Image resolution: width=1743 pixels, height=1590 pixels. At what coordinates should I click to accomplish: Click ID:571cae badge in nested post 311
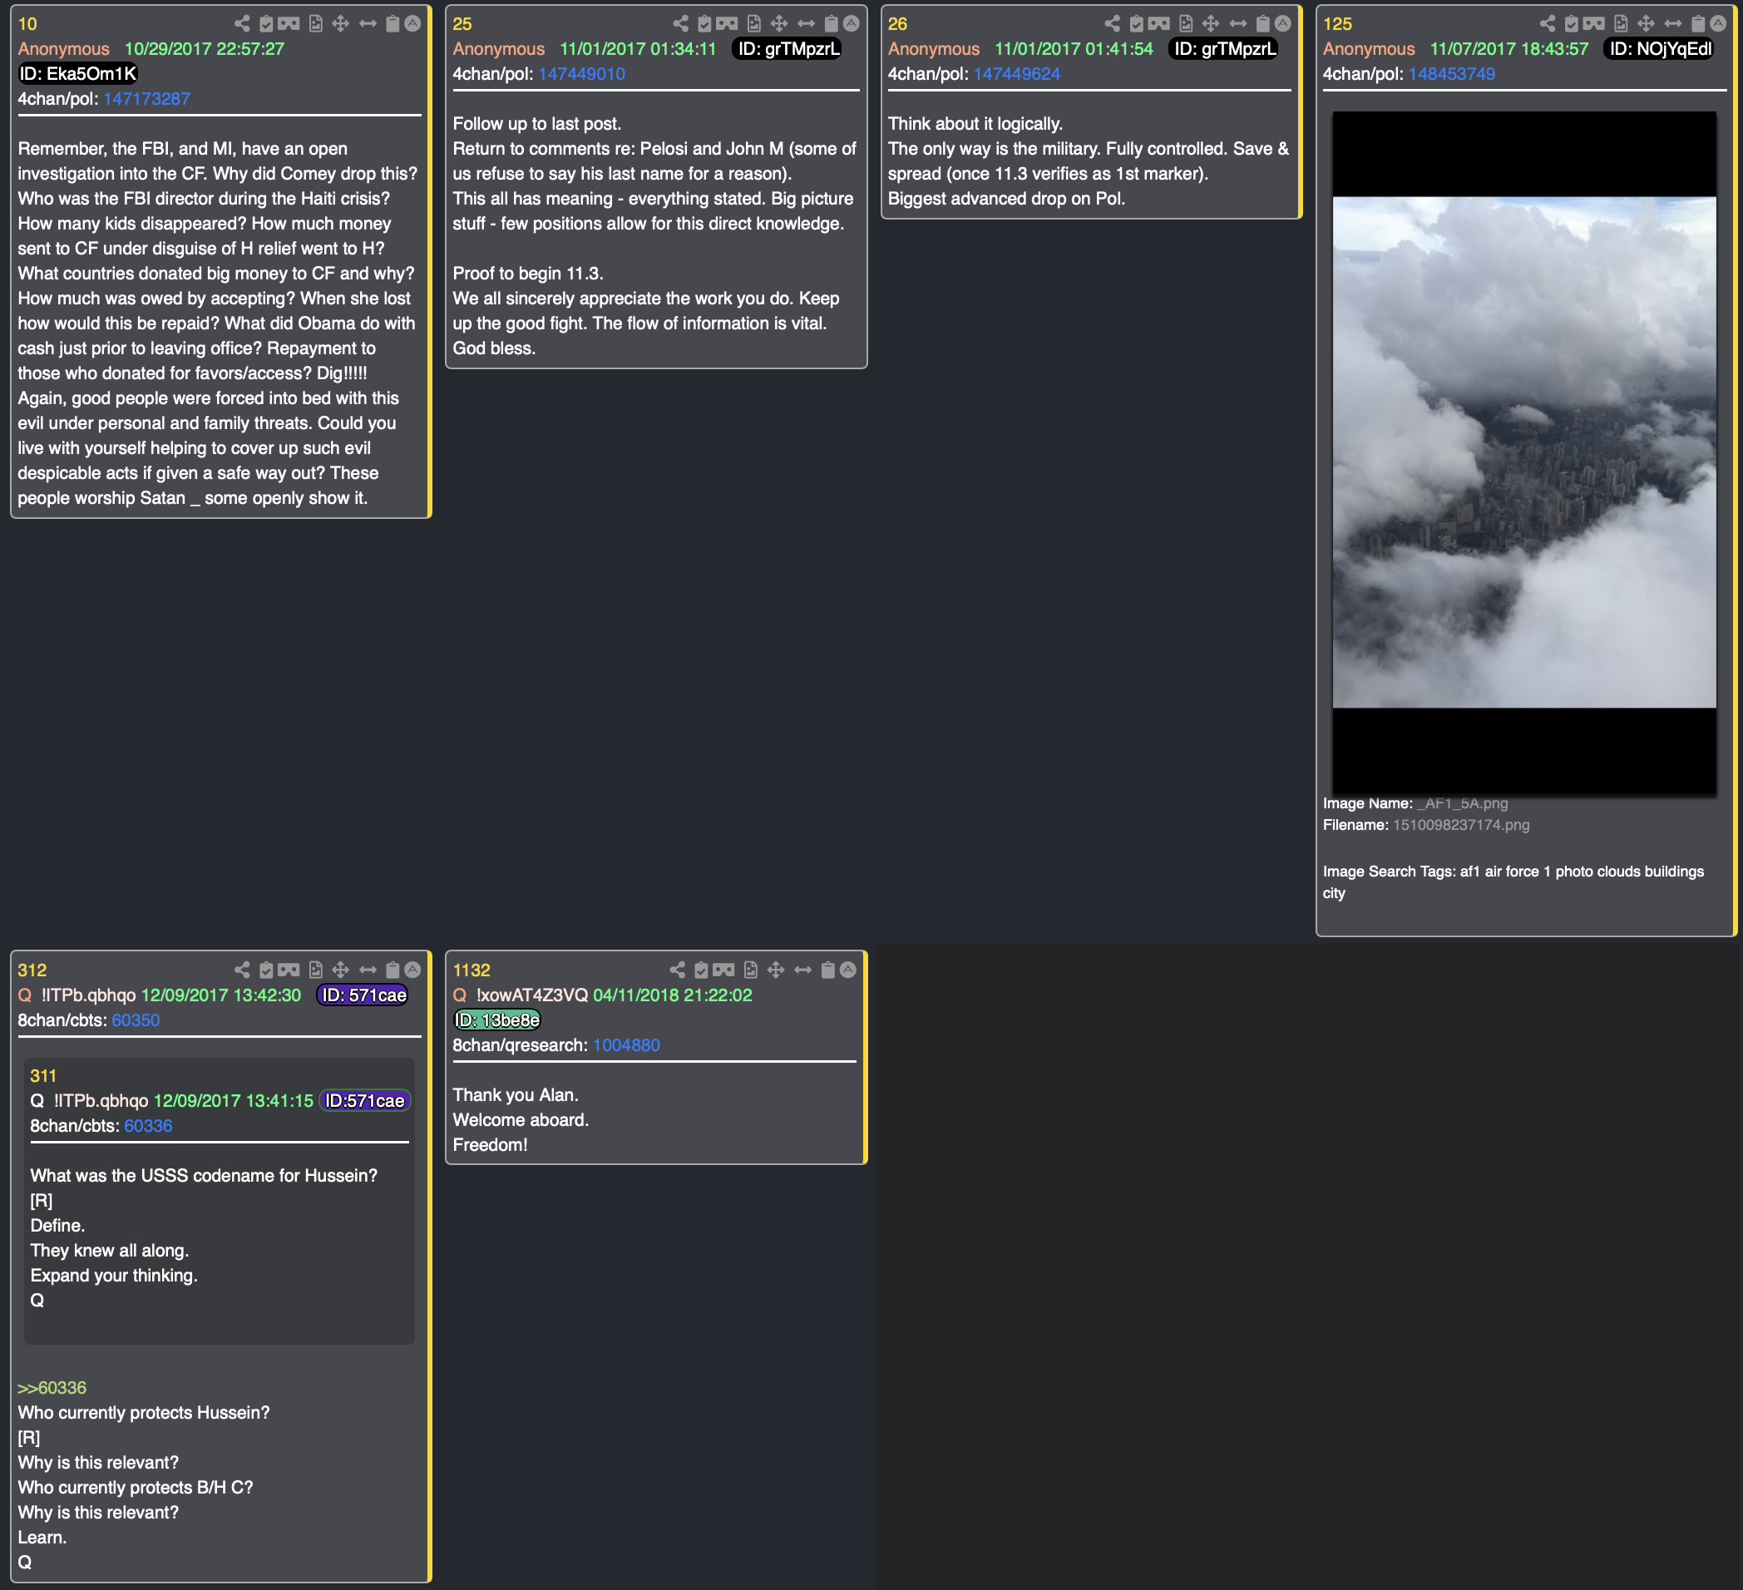coord(365,1101)
